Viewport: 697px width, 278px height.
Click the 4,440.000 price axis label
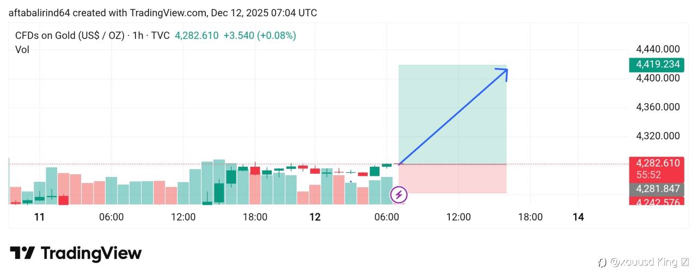tap(658, 49)
